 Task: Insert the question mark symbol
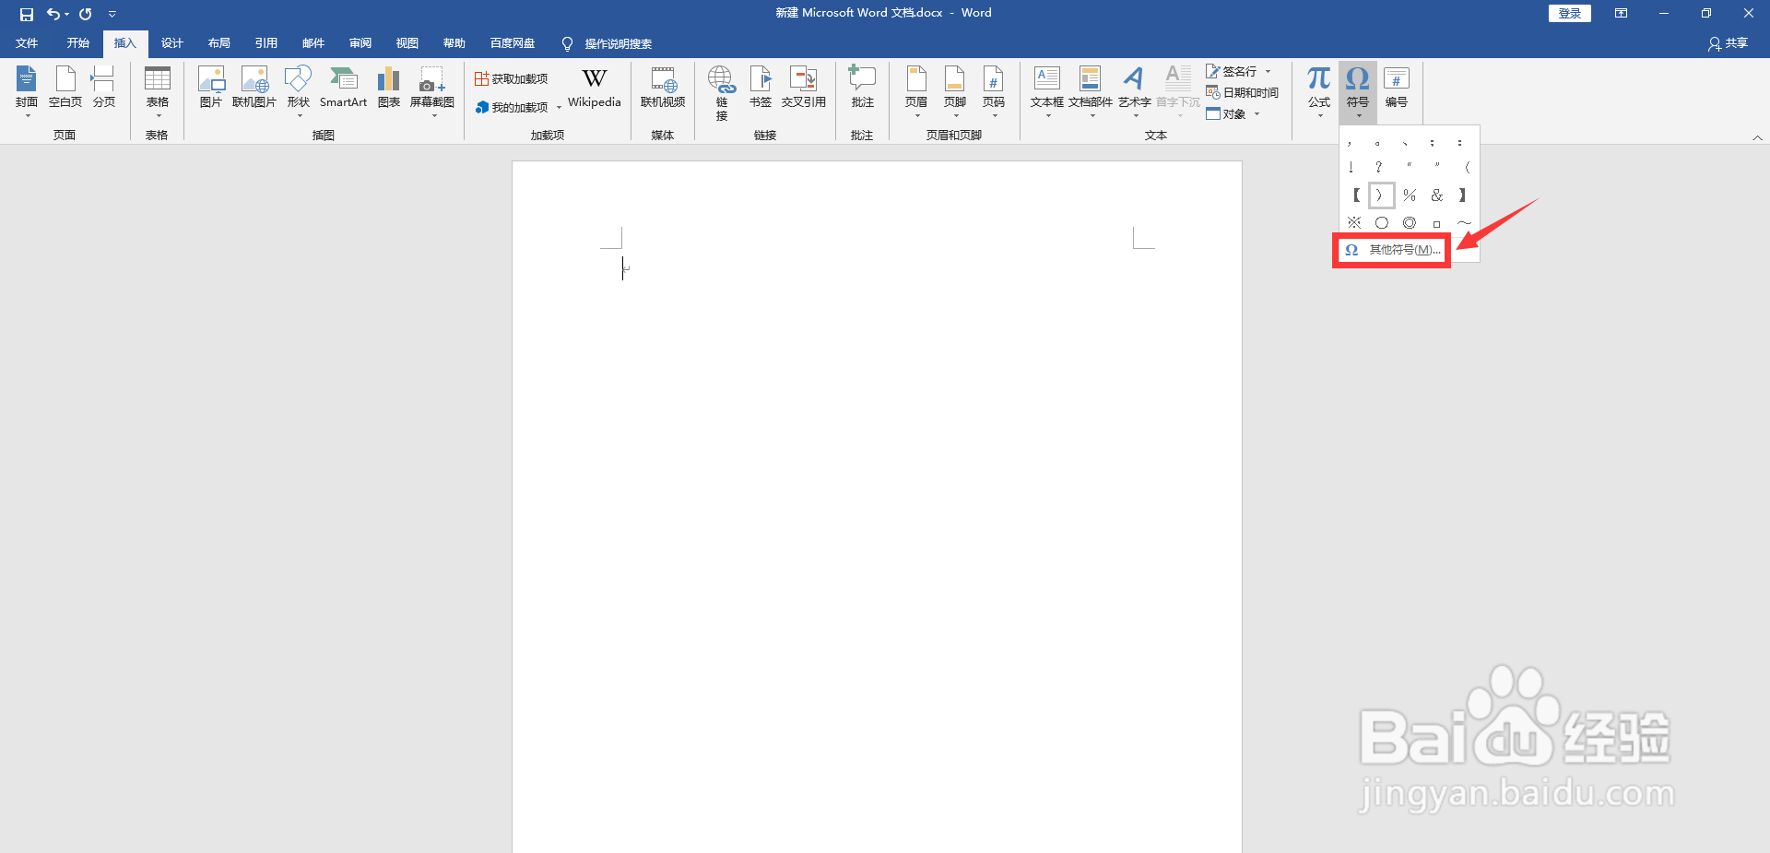pyautogui.click(x=1379, y=168)
